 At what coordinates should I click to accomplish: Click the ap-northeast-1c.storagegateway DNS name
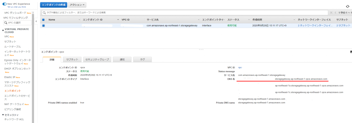coord(309,92)
